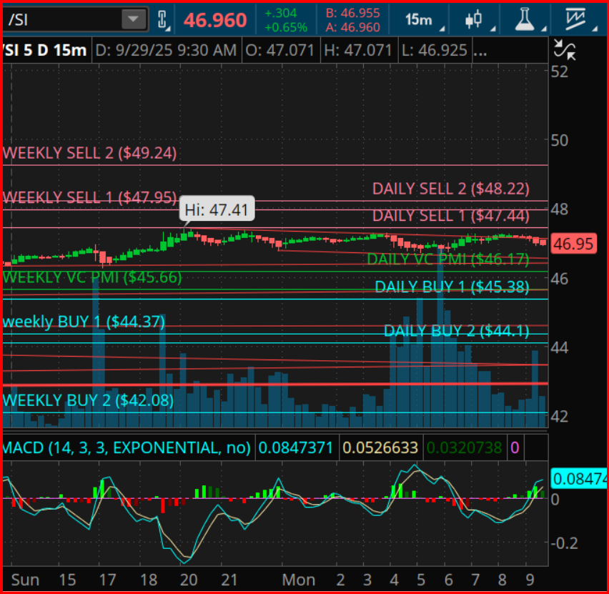
Task: Select the WEEKLY SELL 2 ($49.24) line label
Action: (90, 153)
